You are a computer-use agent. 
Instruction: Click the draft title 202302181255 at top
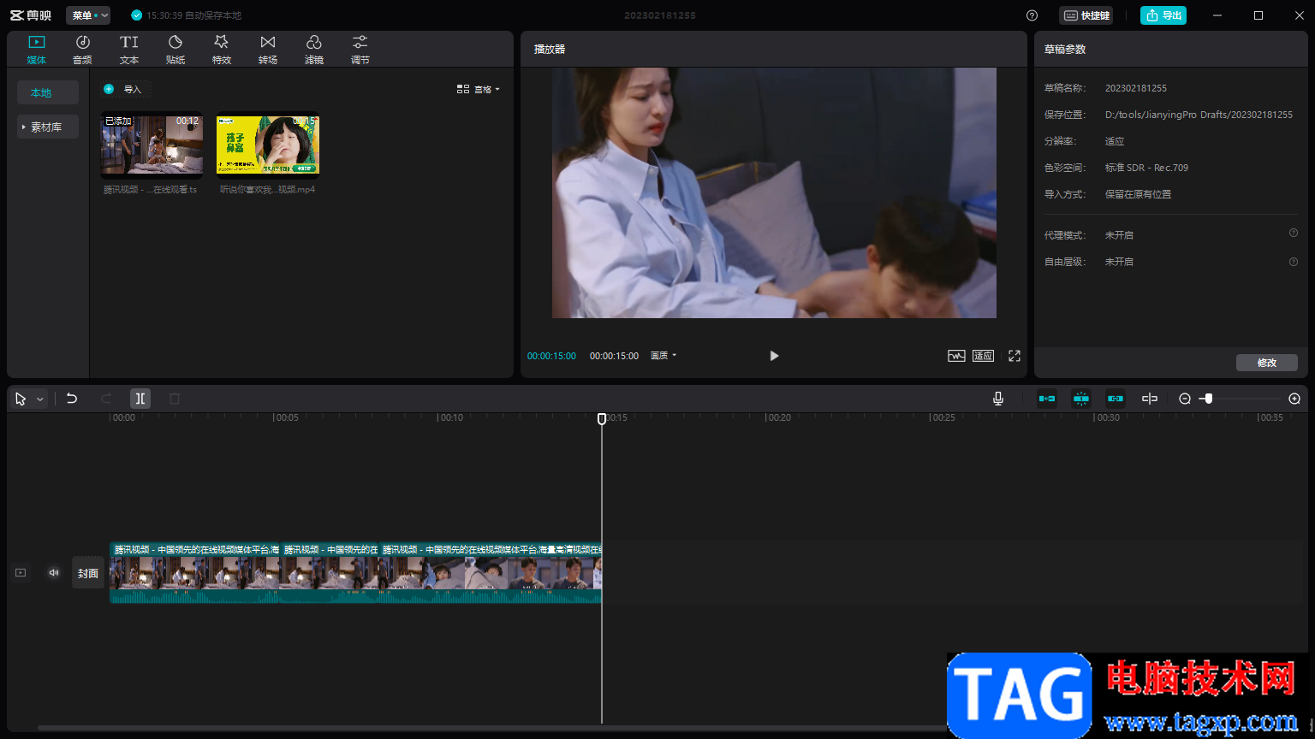659,15
